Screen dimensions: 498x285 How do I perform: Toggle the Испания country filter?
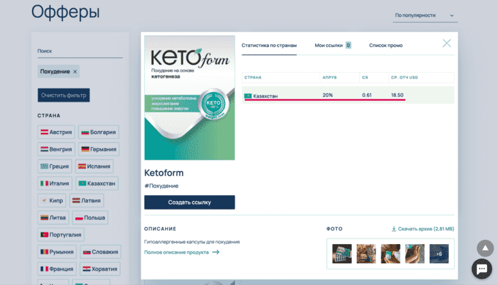(94, 166)
